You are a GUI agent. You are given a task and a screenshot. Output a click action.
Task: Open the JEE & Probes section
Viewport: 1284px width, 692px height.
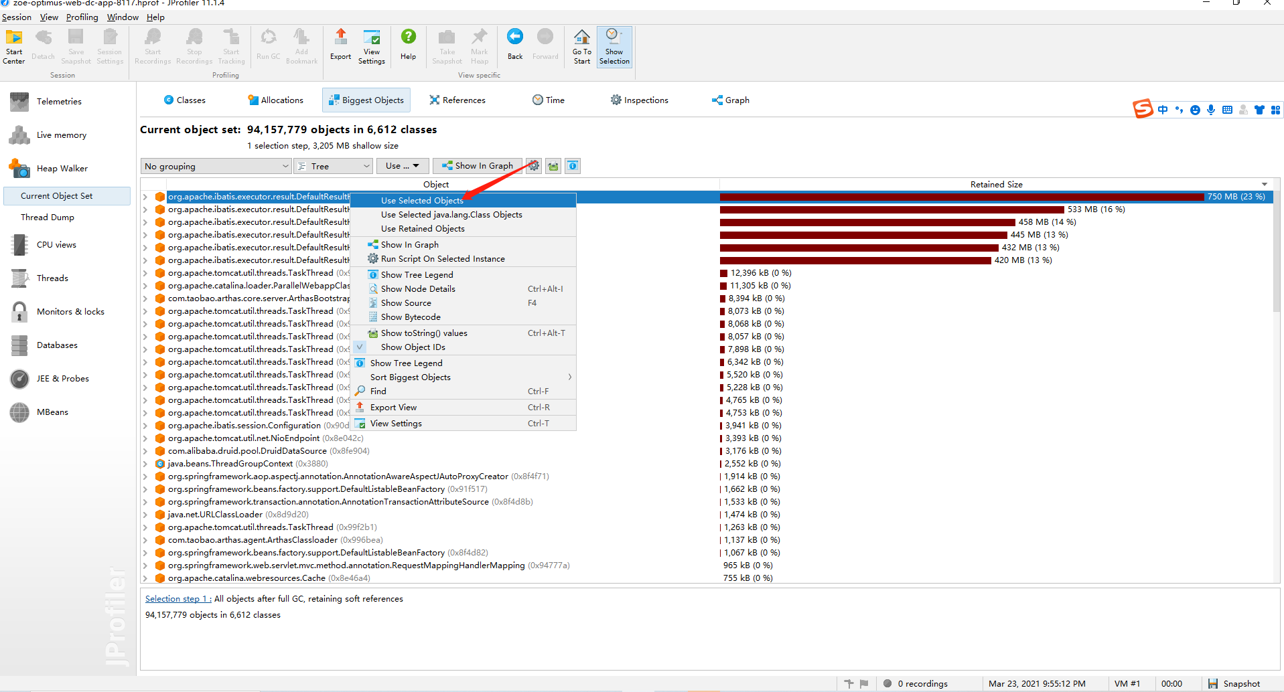point(63,378)
